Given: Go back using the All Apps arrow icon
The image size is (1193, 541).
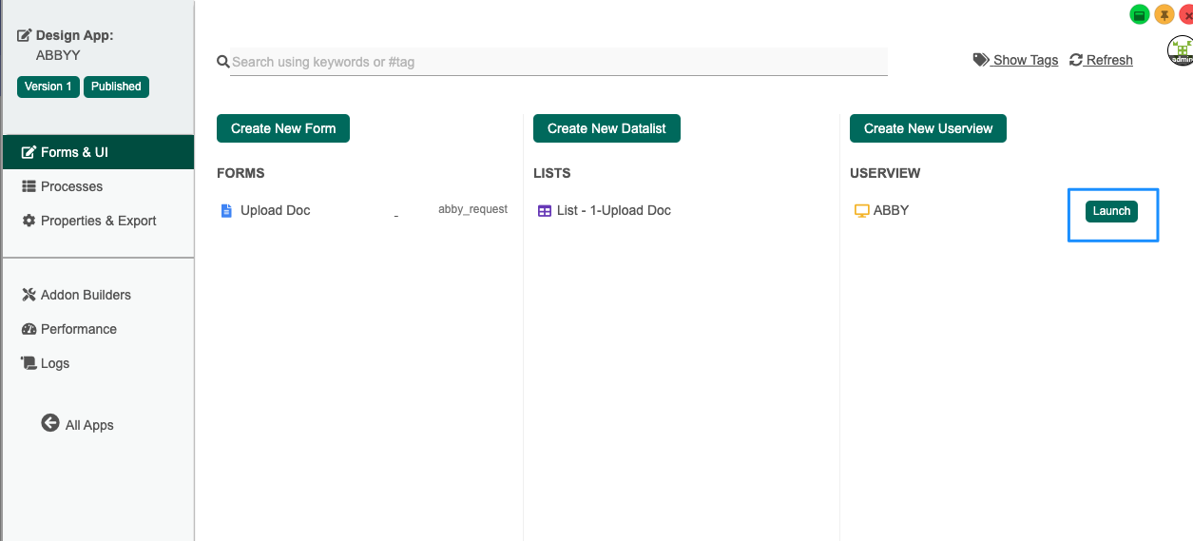Looking at the screenshot, I should pyautogui.click(x=50, y=423).
